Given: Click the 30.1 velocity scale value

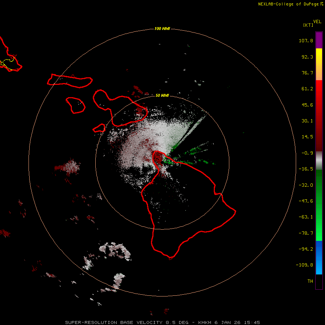Looking at the screenshot, I should point(307,121).
